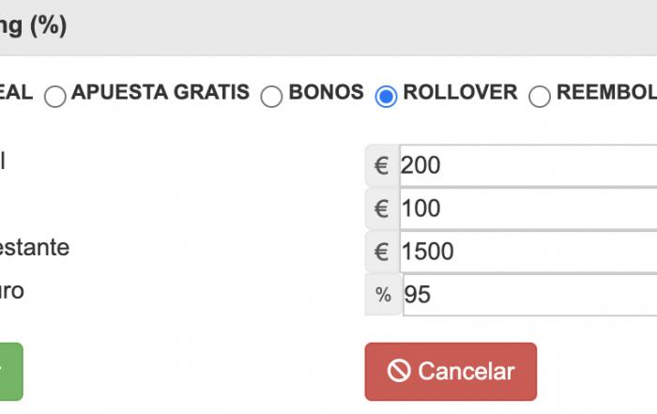Click the label ending in "estante"
This screenshot has width=657, height=414.
(35, 247)
